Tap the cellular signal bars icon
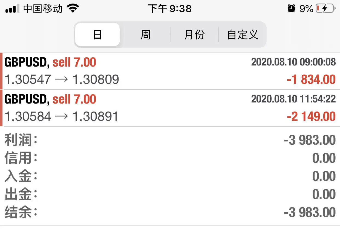This screenshot has height=243, width=340. tap(13, 8)
